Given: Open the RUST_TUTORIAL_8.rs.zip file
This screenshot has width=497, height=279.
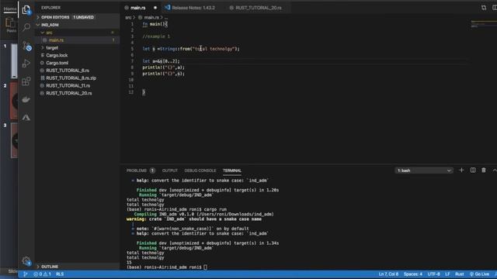Looking at the screenshot, I should 71,78.
